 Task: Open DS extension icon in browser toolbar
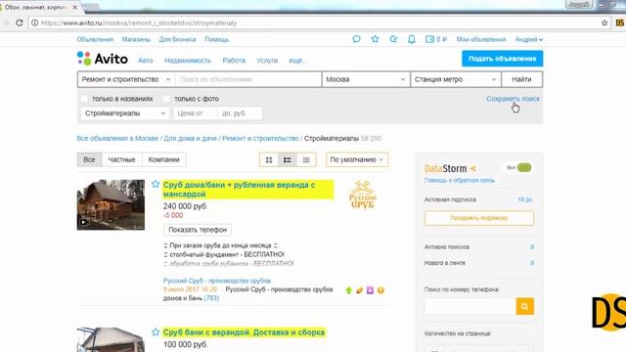pyautogui.click(x=619, y=22)
